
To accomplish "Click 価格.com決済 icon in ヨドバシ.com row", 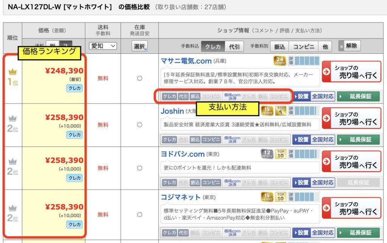I will [232, 183].
